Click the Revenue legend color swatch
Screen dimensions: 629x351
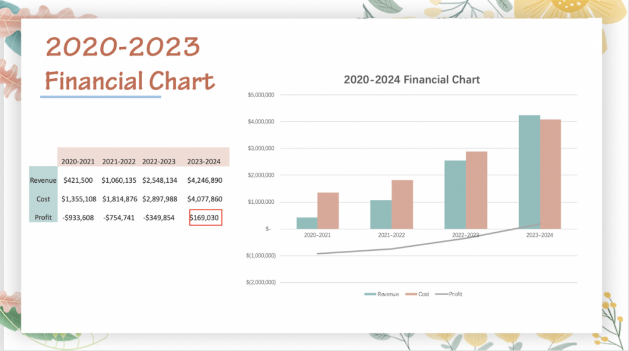pyautogui.click(x=370, y=295)
